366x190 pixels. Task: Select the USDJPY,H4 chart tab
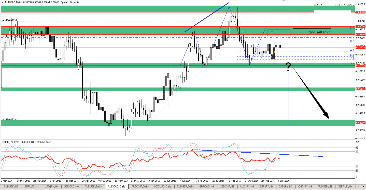click(x=52, y=186)
